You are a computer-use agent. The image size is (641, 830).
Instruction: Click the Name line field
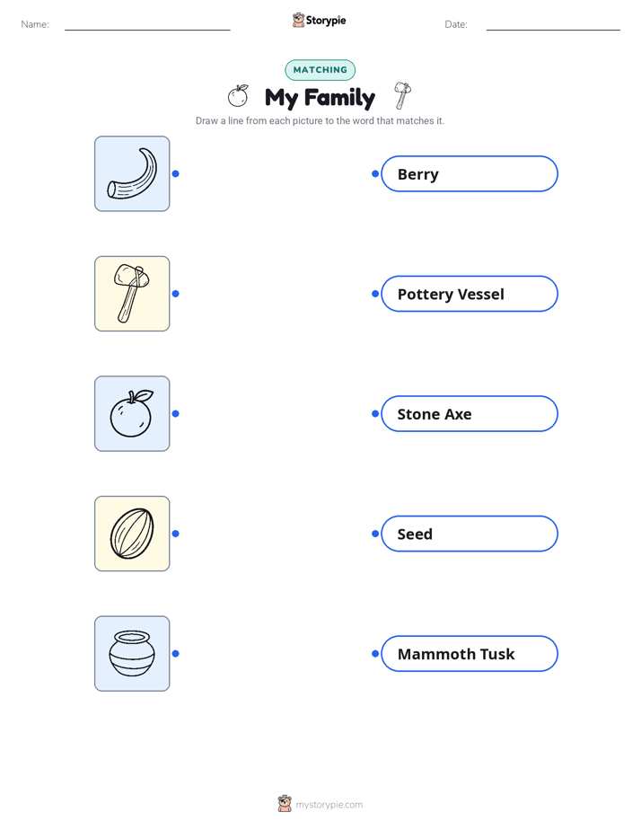147,25
